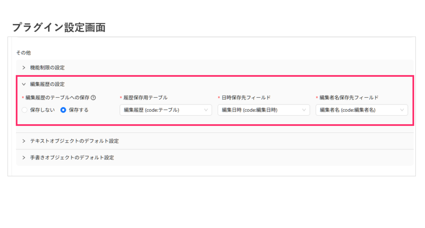Collapse 編集履歴の設定 using its down chevron
425x228 pixels.
click(24, 84)
